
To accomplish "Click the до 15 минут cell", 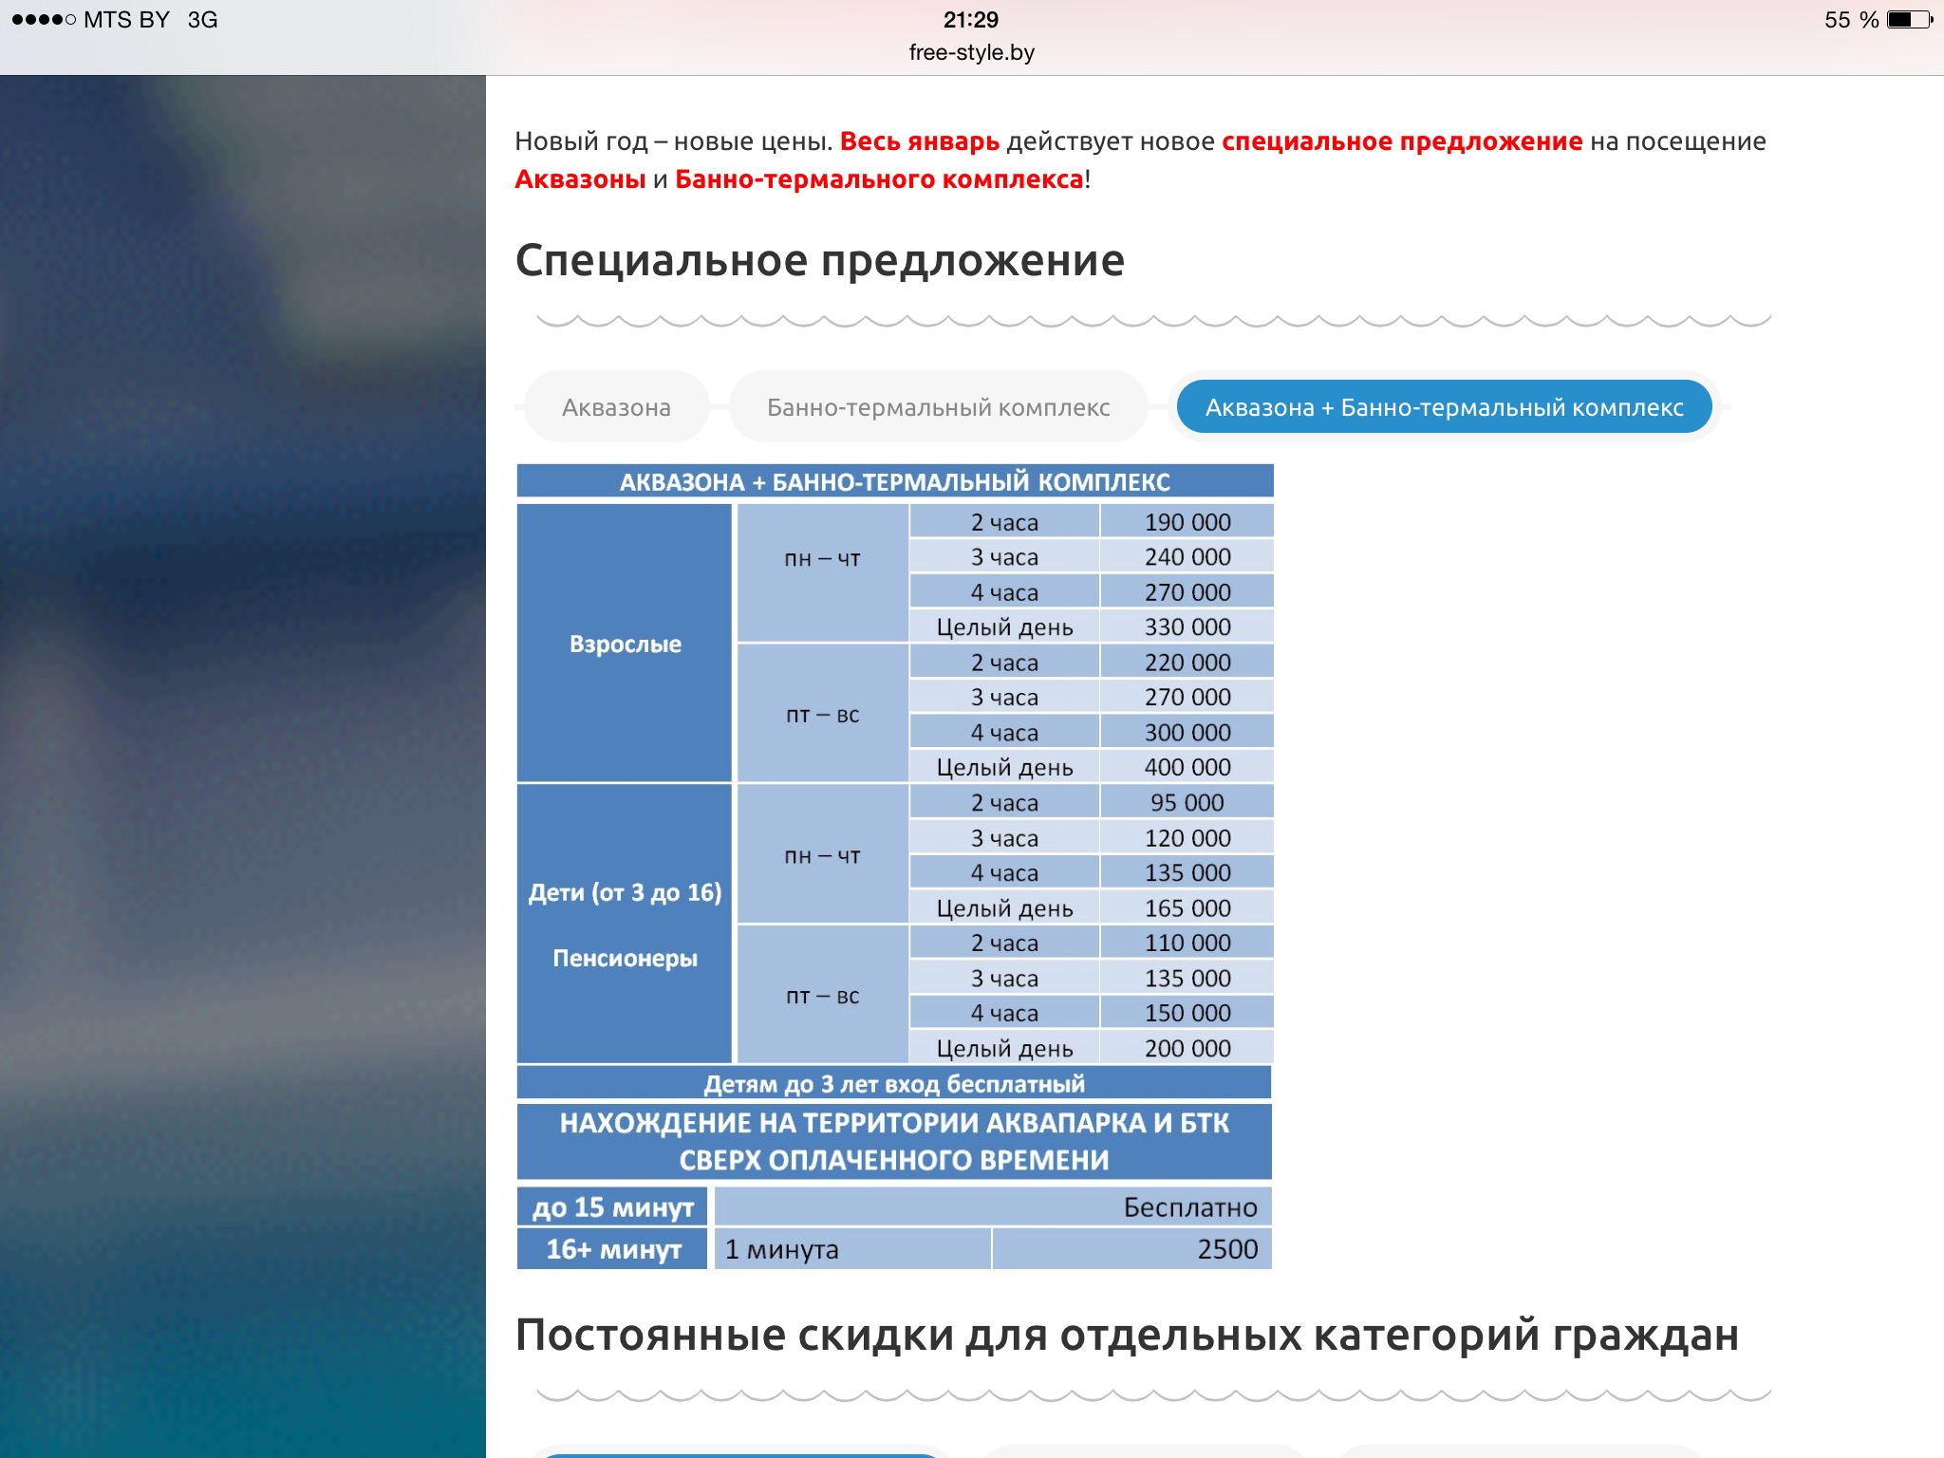I will 612,1207.
